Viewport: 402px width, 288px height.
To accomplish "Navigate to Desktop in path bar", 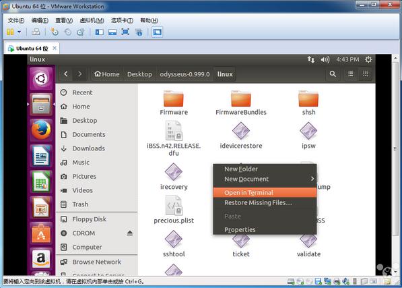I will click(x=139, y=74).
